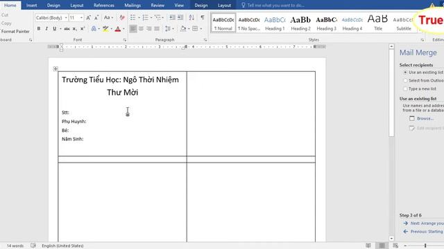Open Font dialog launcher
444x249 pixels.
tap(125, 40)
